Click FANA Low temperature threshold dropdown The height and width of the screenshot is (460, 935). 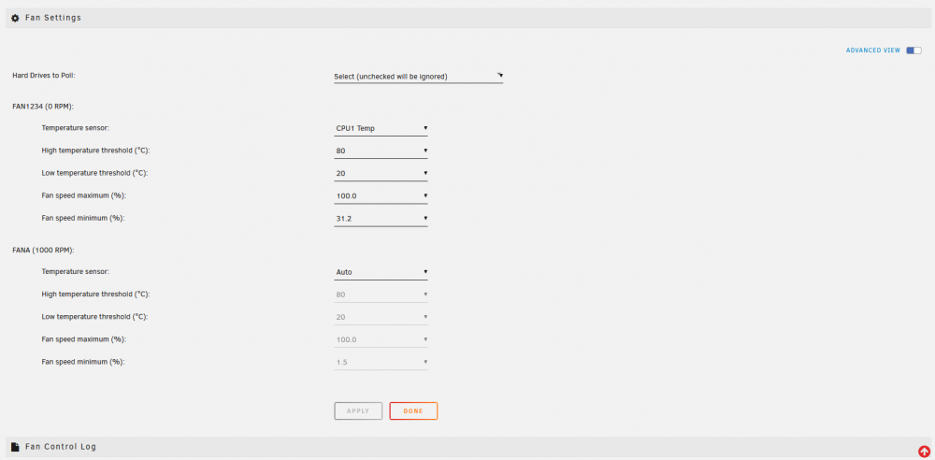pyautogui.click(x=381, y=317)
